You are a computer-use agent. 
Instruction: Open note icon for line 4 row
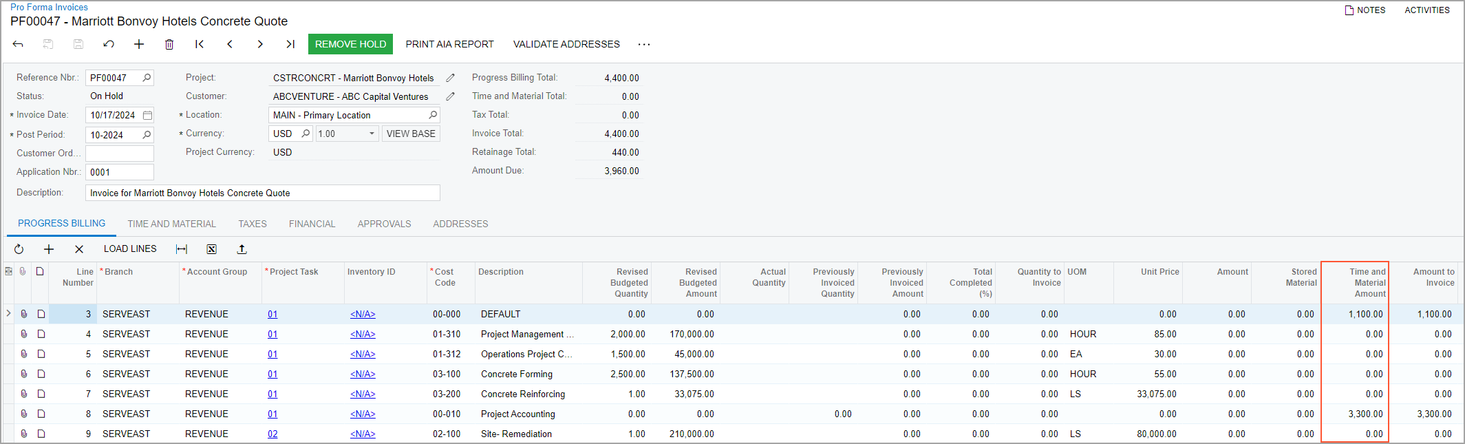click(x=41, y=334)
